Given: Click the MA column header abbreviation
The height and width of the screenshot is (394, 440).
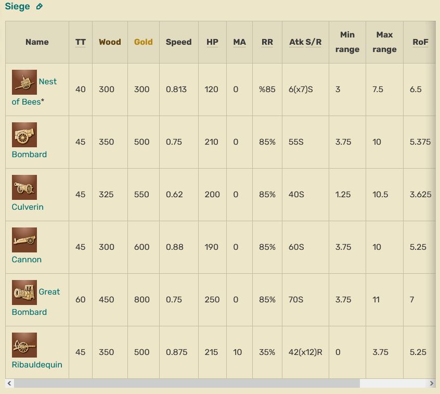Looking at the screenshot, I should click(239, 42).
